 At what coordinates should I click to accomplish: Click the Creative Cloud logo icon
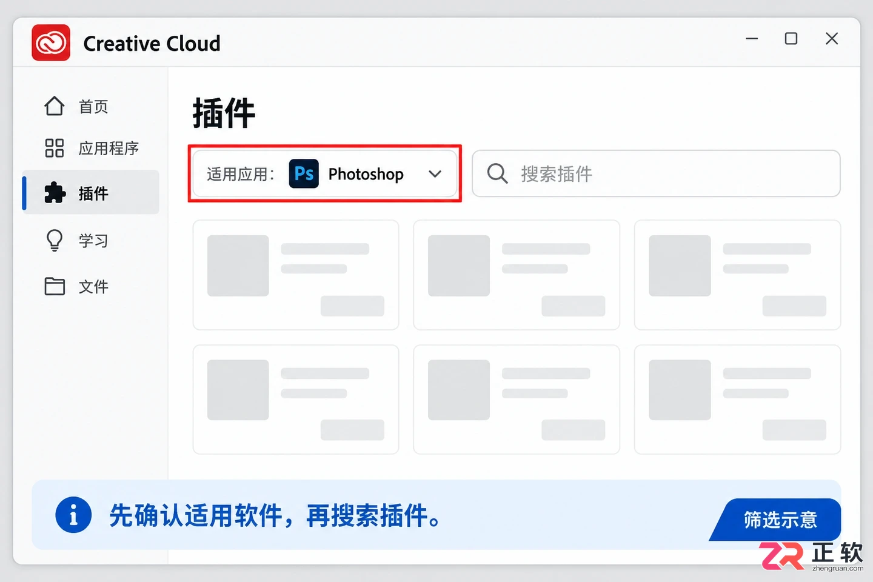click(51, 42)
